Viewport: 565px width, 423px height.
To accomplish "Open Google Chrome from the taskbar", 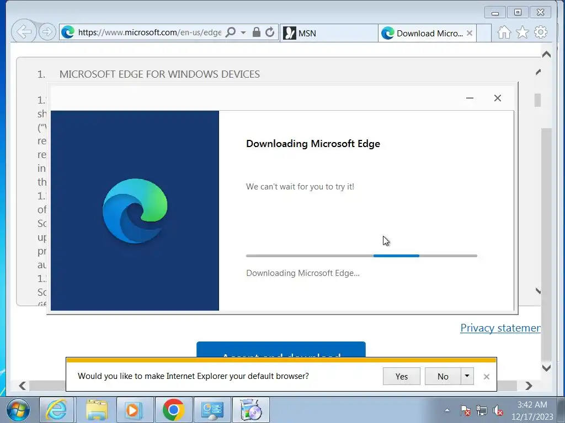I will [173, 410].
